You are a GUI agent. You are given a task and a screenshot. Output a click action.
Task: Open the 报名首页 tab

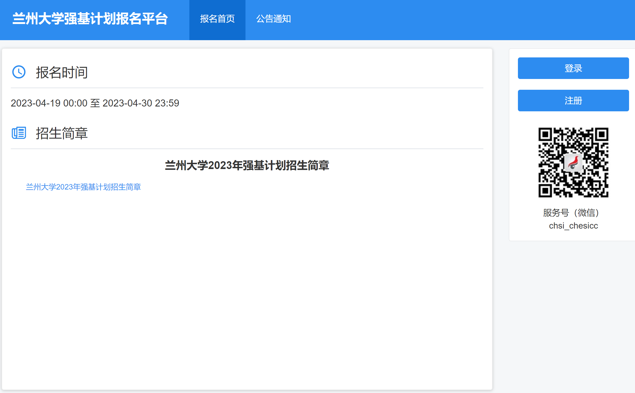tap(217, 19)
